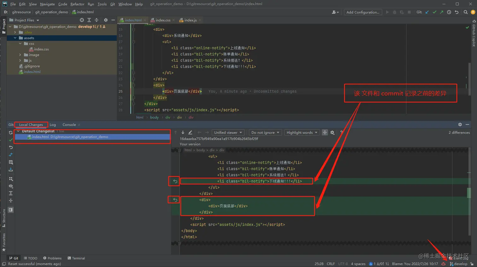Screen dimensions: 477x267
Task: Toggle Group By icon in Git panel
Action: (x=11, y=178)
